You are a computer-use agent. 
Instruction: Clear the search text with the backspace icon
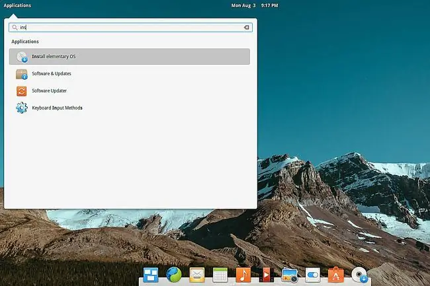(246, 27)
